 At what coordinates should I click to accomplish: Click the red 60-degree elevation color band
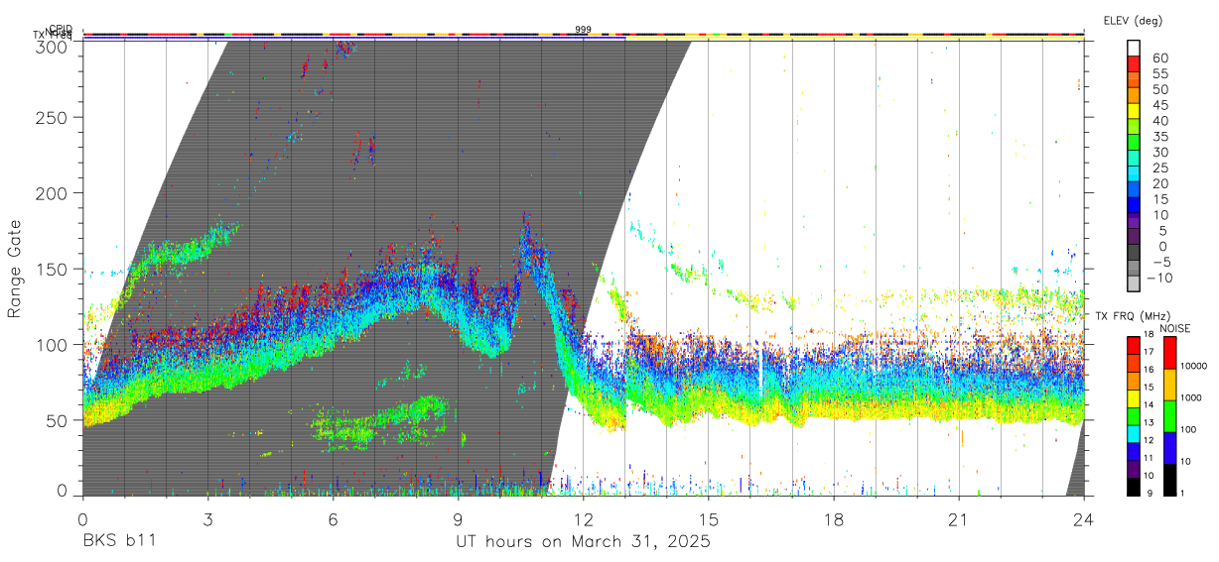1134,63
